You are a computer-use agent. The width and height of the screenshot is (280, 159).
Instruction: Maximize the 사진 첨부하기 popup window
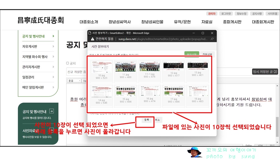click(x=203, y=33)
